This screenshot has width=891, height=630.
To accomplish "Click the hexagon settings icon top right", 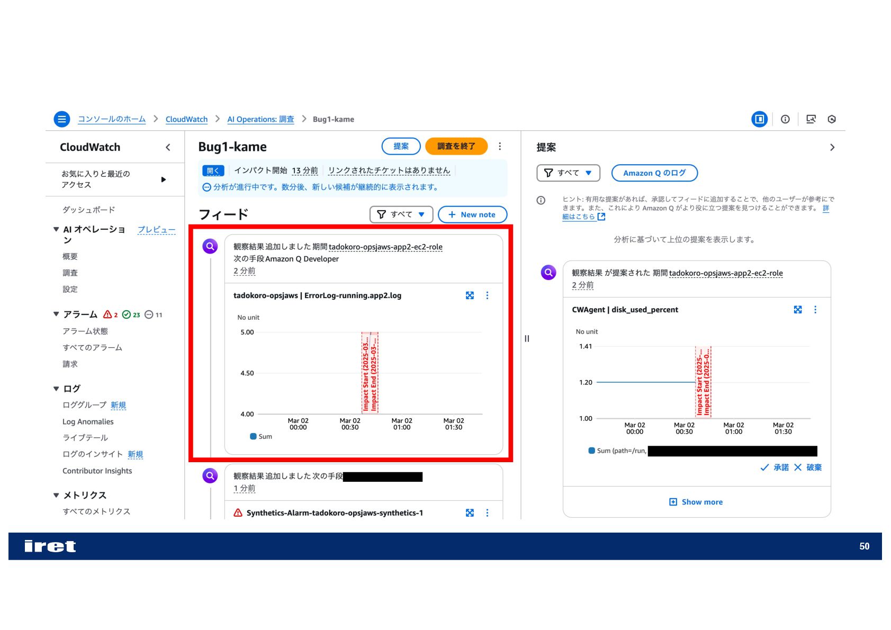I will click(832, 119).
